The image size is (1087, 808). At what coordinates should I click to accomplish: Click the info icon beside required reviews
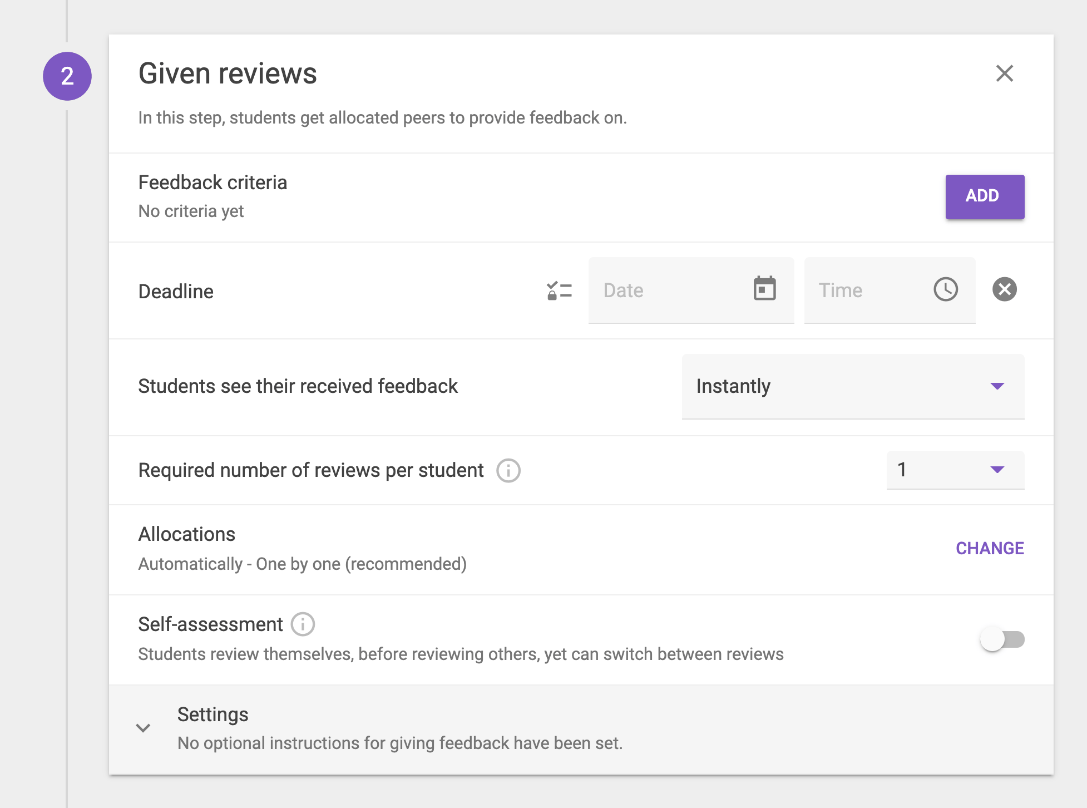click(508, 470)
